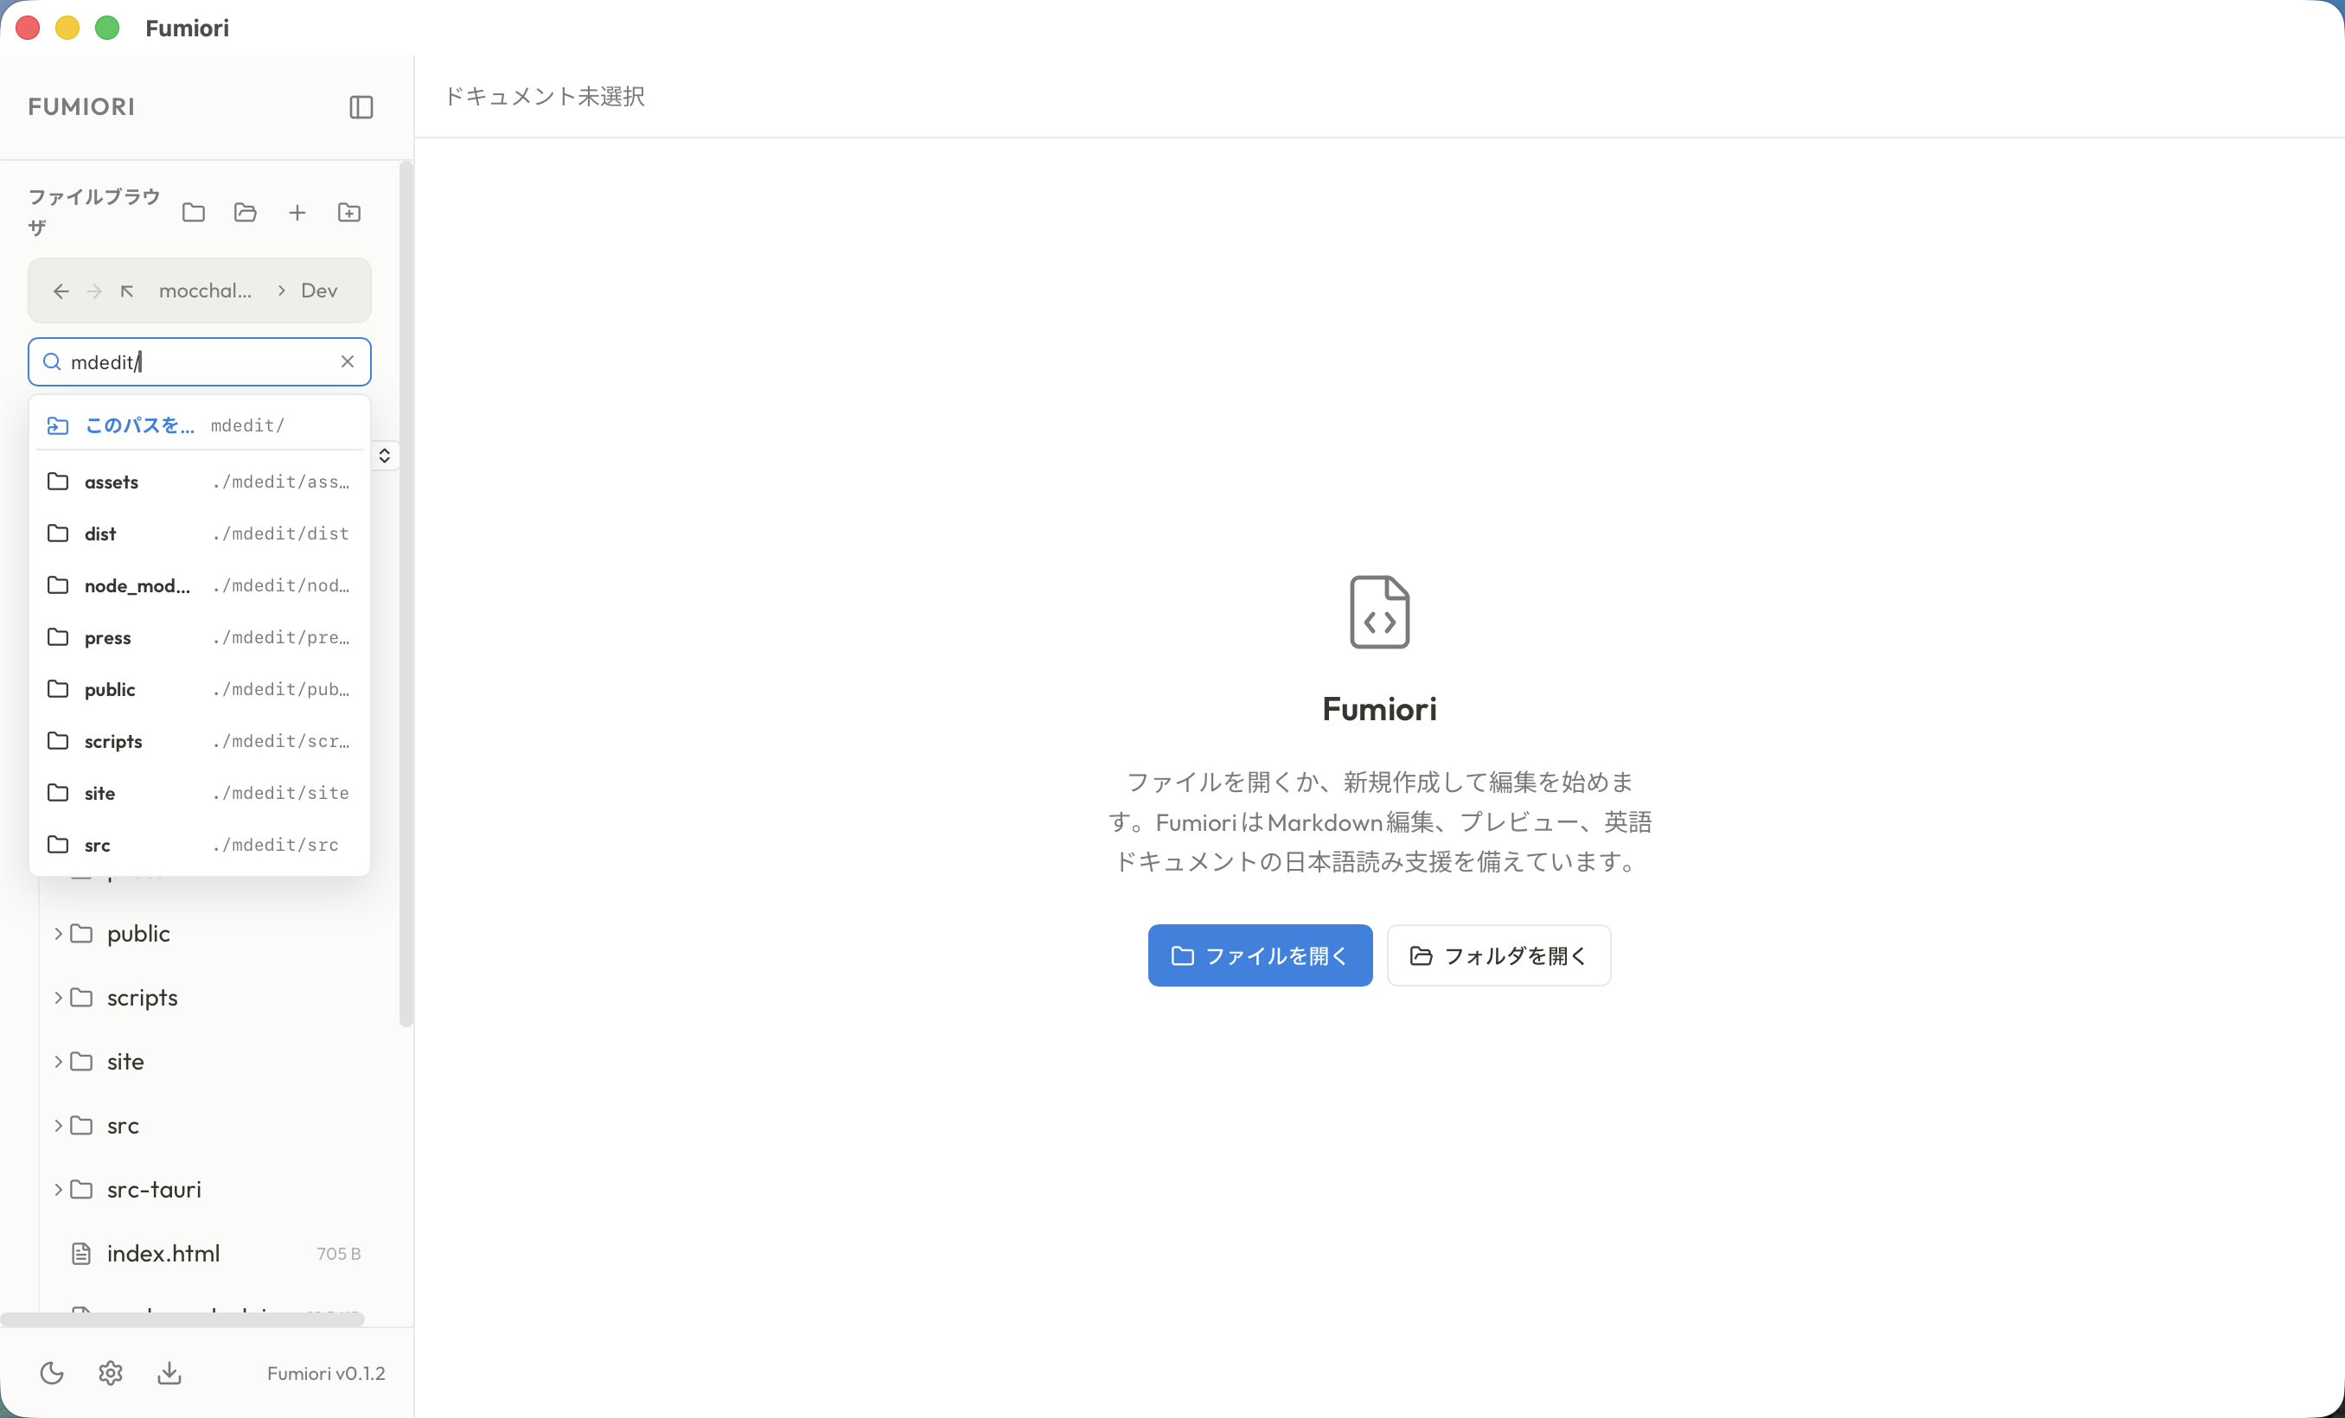Click the Dev breadcrumb segment
The height and width of the screenshot is (1418, 2345).
tap(319, 291)
